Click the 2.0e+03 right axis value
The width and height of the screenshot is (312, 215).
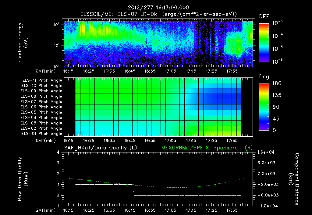tap(267, 174)
